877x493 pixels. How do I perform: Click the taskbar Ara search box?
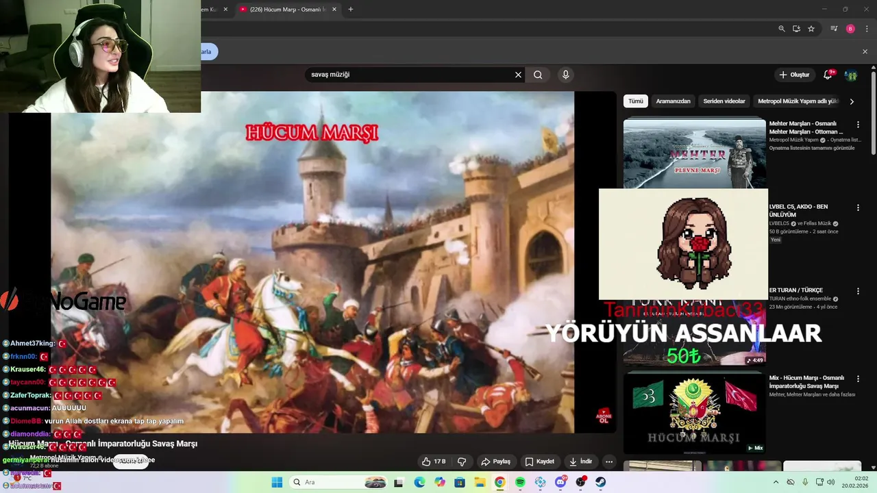[341, 482]
